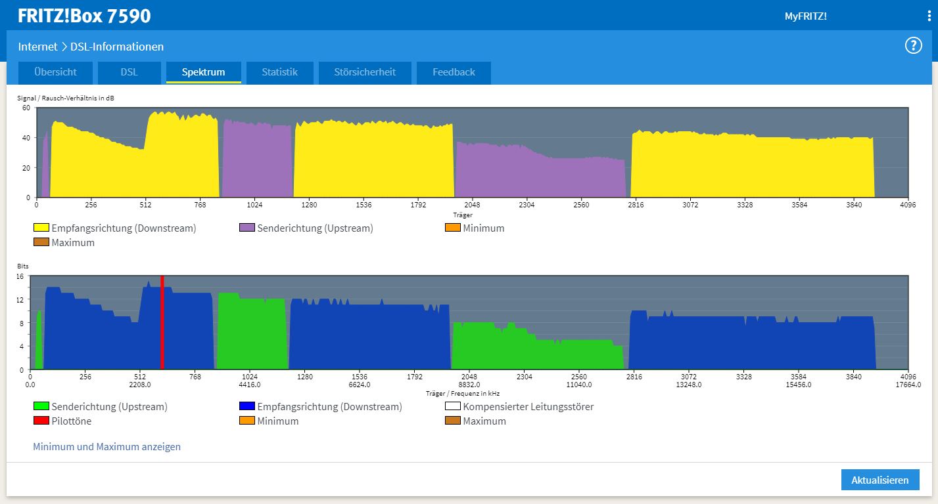The image size is (938, 504).
Task: Click the 'Kompensierter Leitungsstörer' legend text
Action: click(528, 407)
